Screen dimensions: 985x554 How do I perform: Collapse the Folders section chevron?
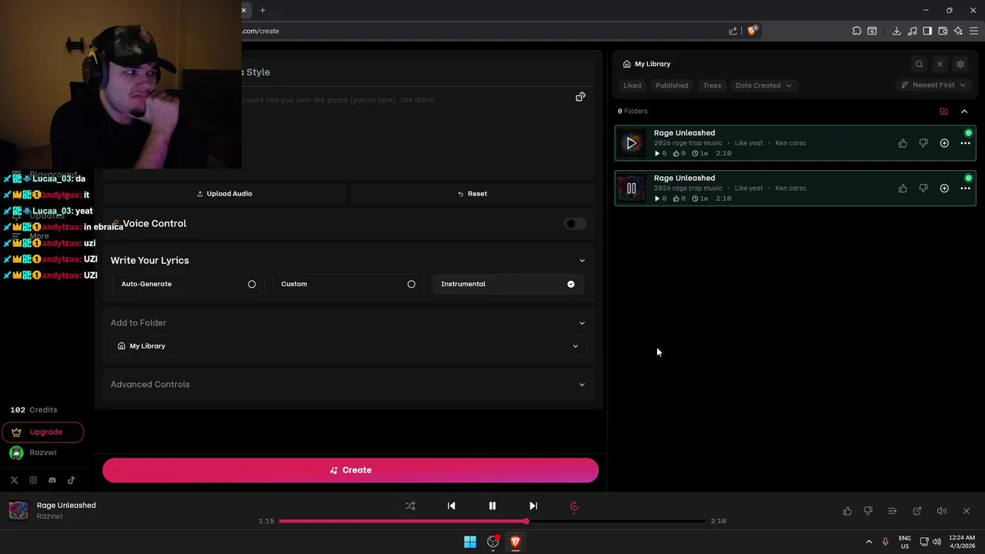tap(964, 112)
